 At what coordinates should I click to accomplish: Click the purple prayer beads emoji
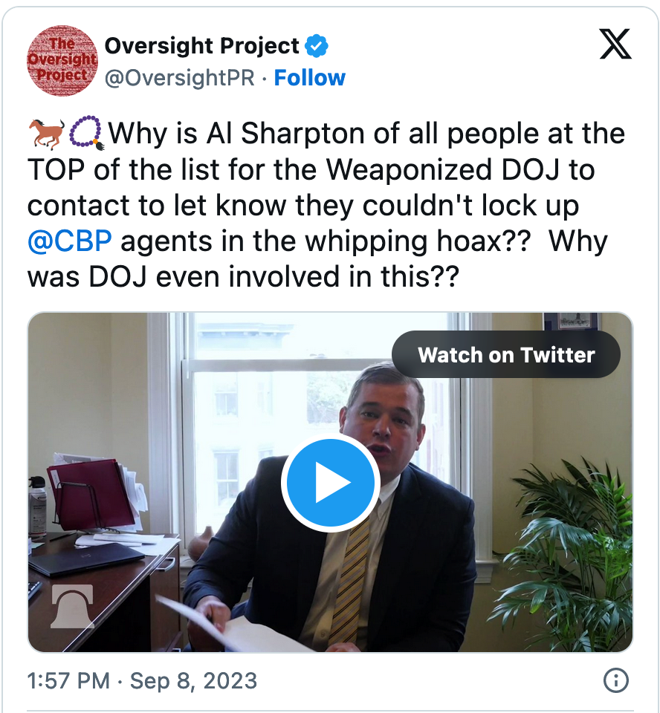point(86,133)
